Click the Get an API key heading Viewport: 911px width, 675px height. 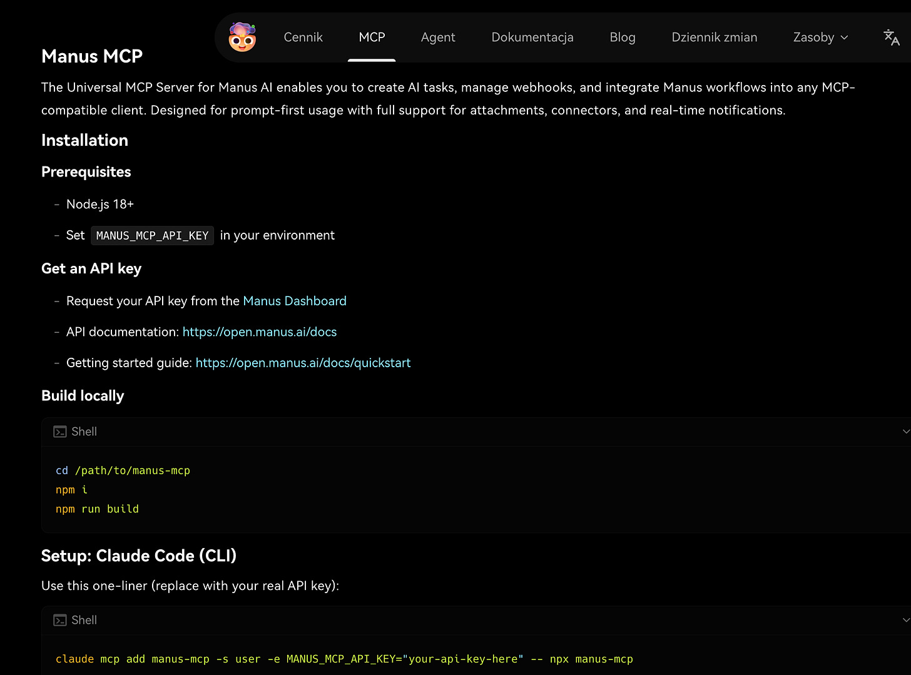click(91, 268)
